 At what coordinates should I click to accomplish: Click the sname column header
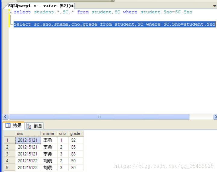pos(49,134)
